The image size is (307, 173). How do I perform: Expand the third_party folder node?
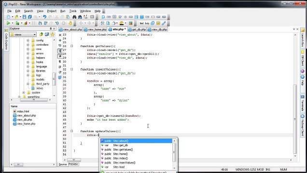[x=28, y=84]
